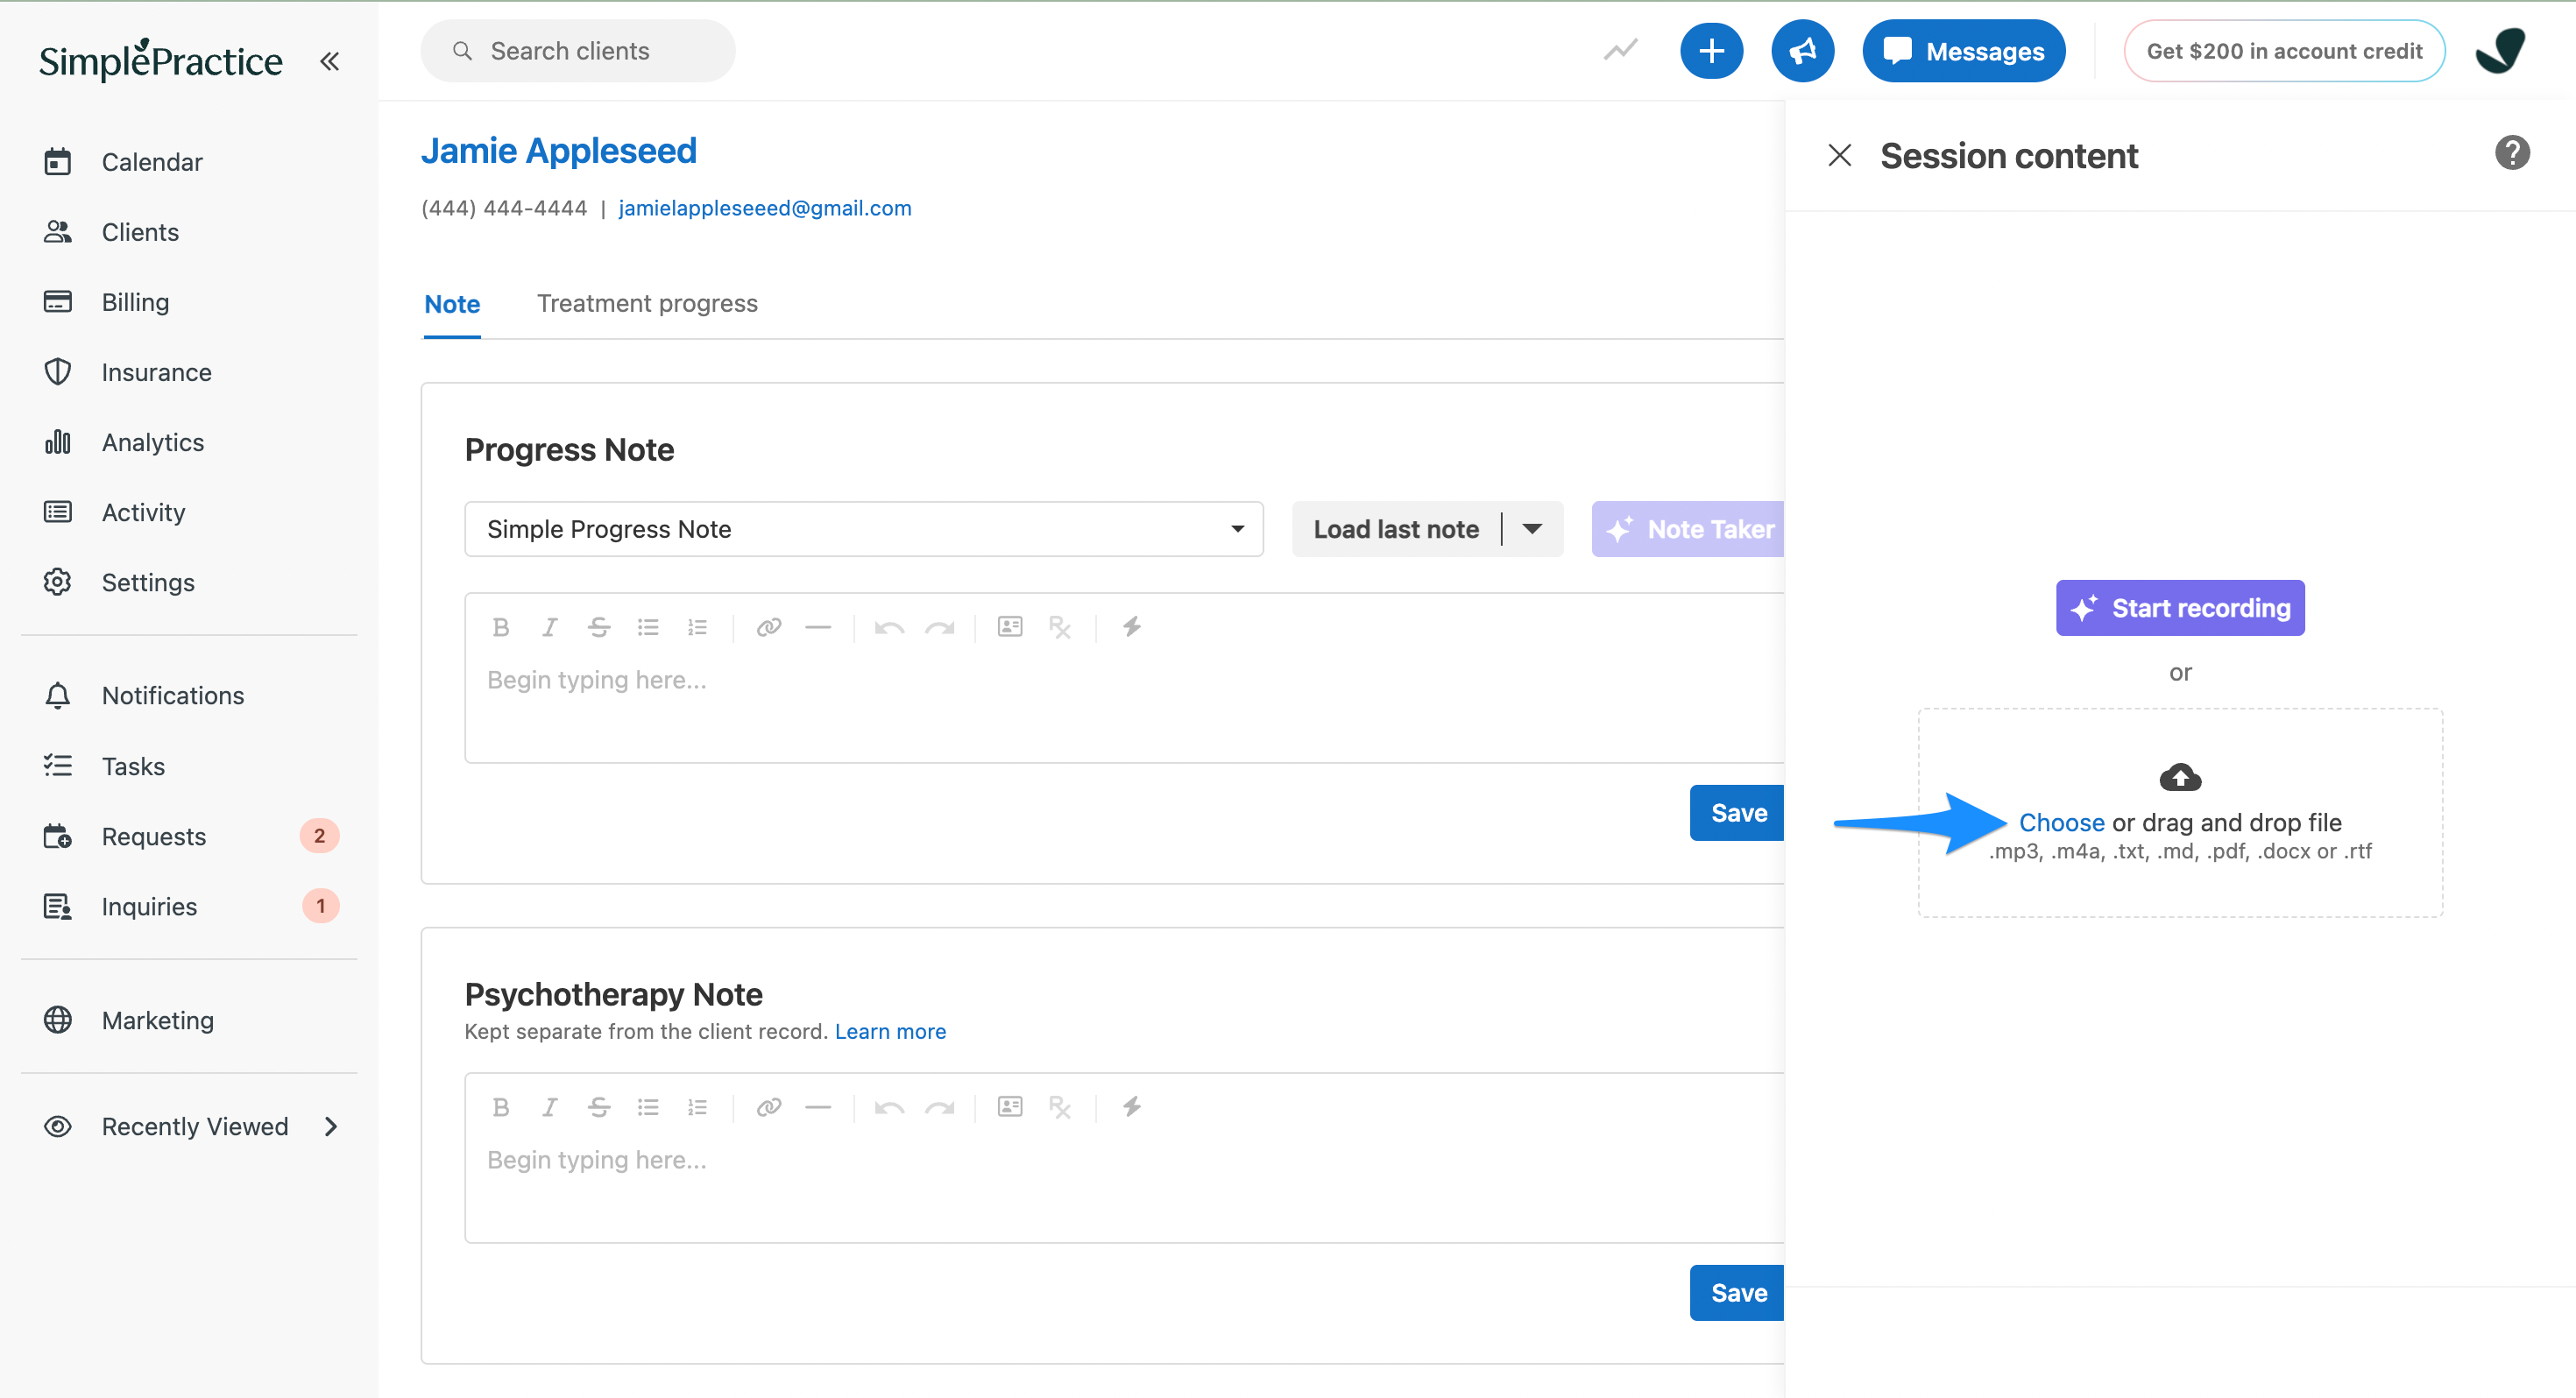Click jamielappleseeed@gmail.com email link

tap(765, 208)
